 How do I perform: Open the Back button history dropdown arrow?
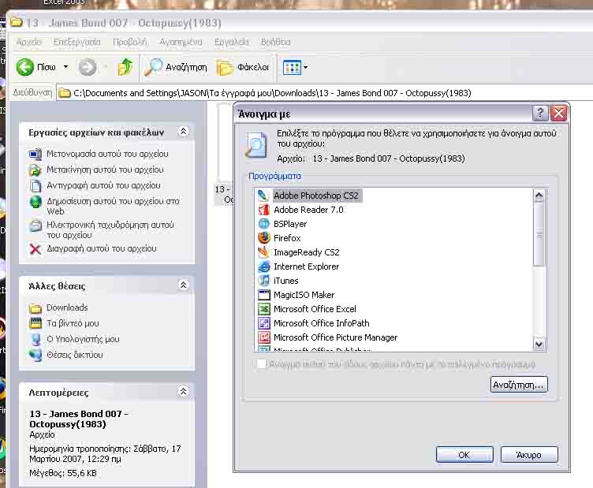pos(65,67)
